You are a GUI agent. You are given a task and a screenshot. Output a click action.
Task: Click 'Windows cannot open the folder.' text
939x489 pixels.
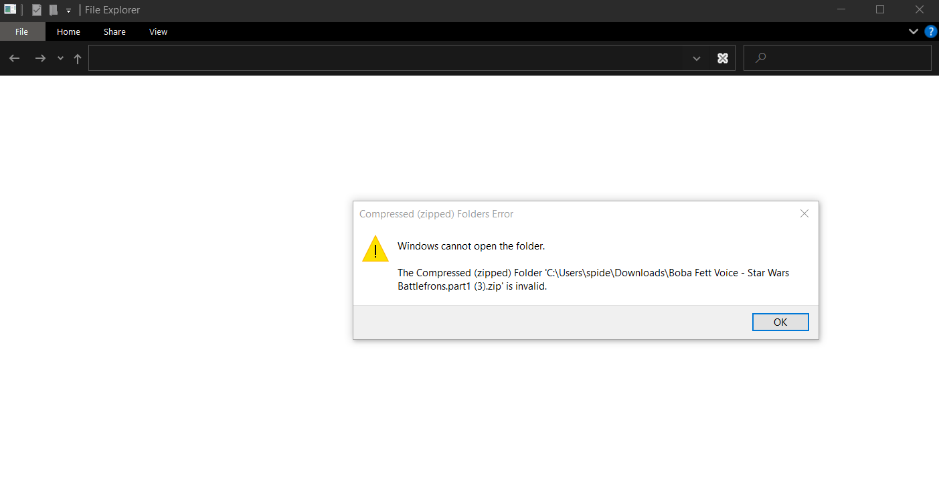click(471, 246)
